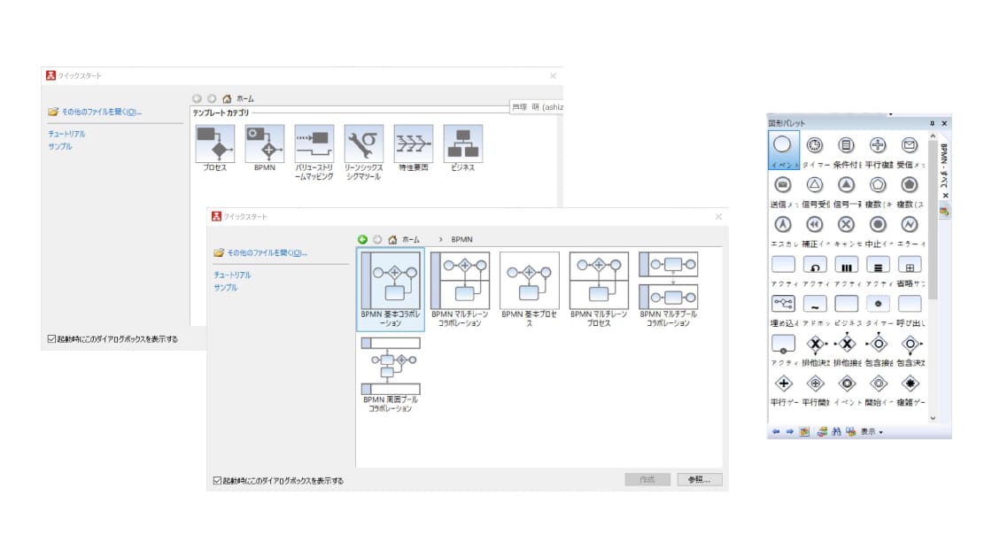This screenshot has width=992, height=558.
Task: Click the 参照... button
Action: (x=699, y=479)
